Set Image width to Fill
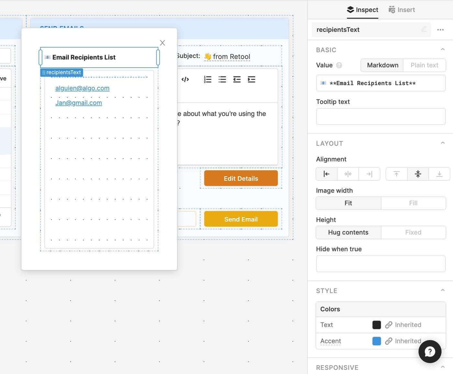453x374 pixels. [x=413, y=203]
